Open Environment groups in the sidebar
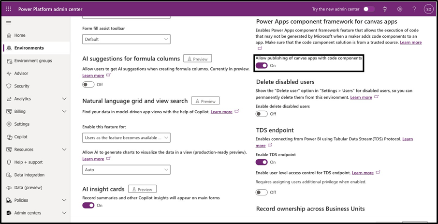The height and width of the screenshot is (224, 438). pos(33,61)
